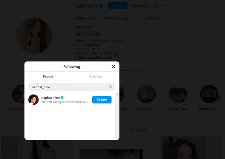Open the three-dot more options menu
This screenshot has height=159, width=225.
166,5
